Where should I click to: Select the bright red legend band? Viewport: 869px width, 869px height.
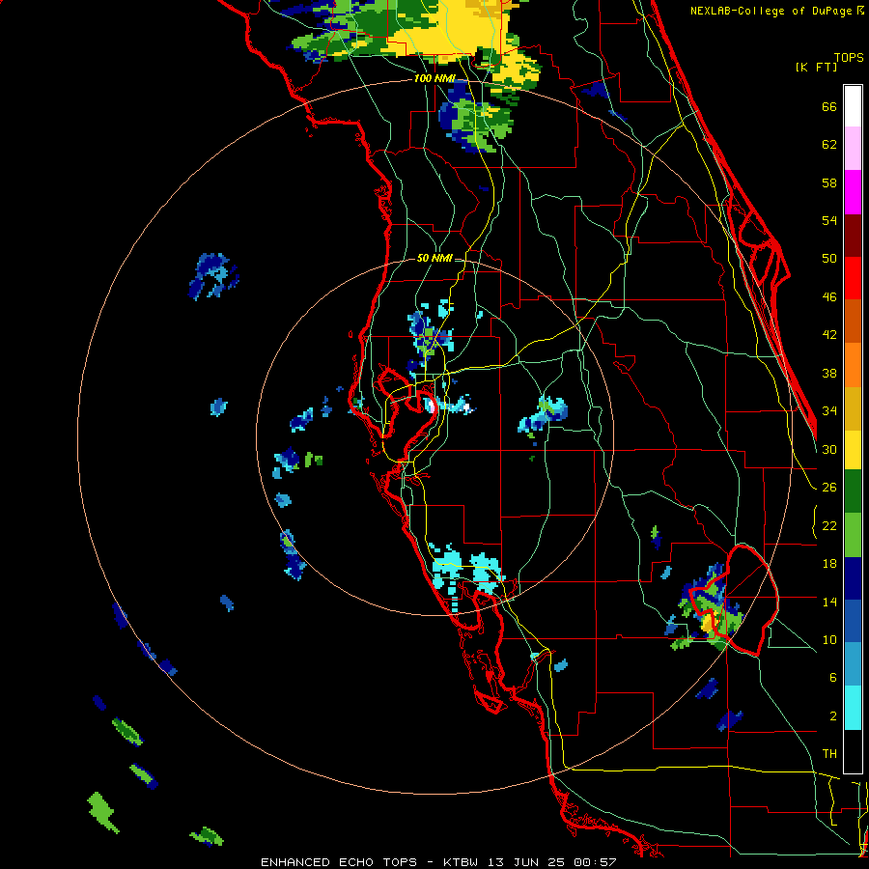tap(853, 278)
